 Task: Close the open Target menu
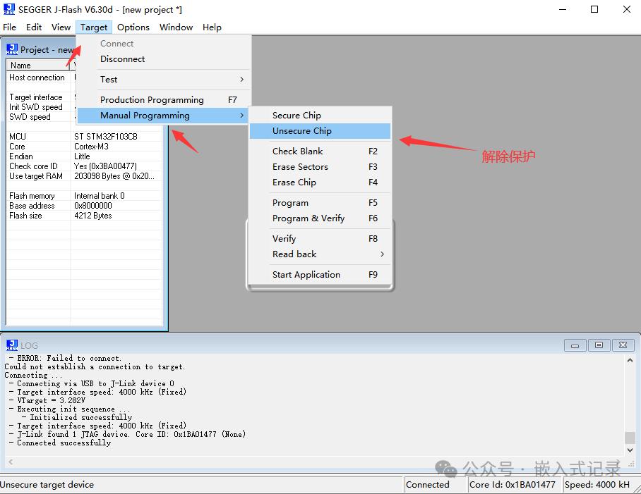click(x=94, y=27)
